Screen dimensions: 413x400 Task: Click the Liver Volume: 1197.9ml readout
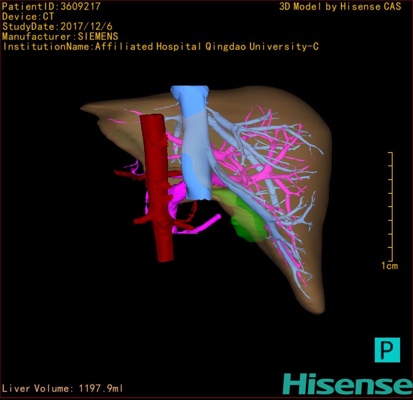pos(62,388)
